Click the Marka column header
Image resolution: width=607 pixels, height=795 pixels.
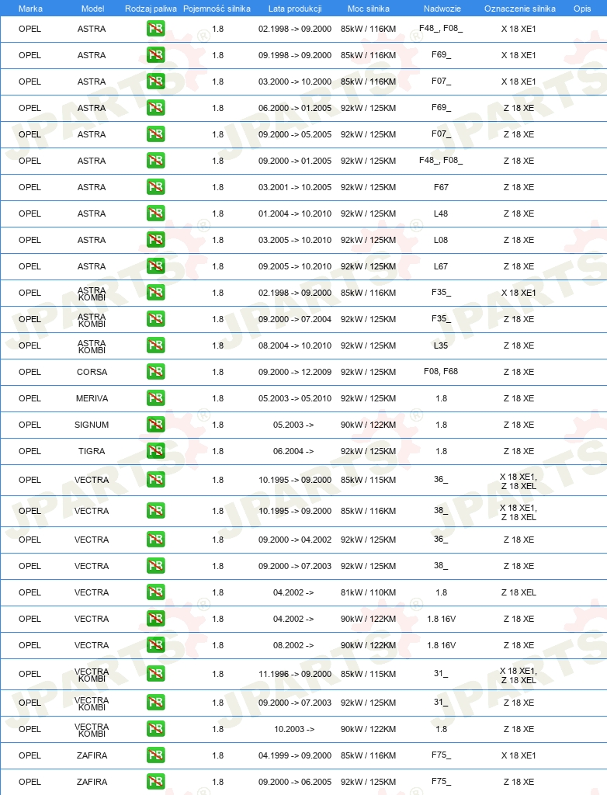[x=30, y=9]
